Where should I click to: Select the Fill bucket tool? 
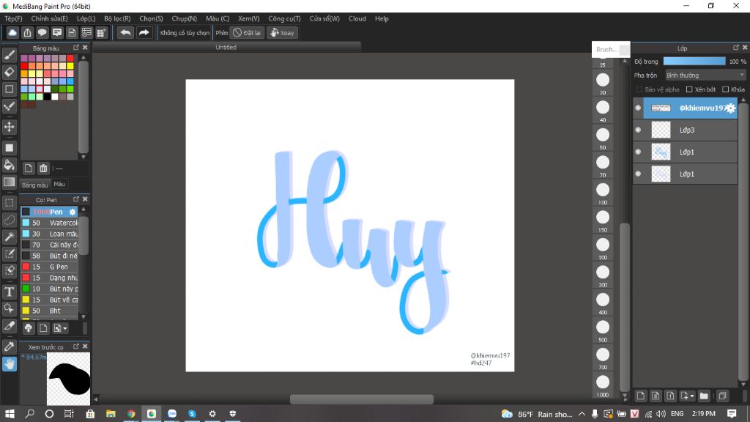9,163
